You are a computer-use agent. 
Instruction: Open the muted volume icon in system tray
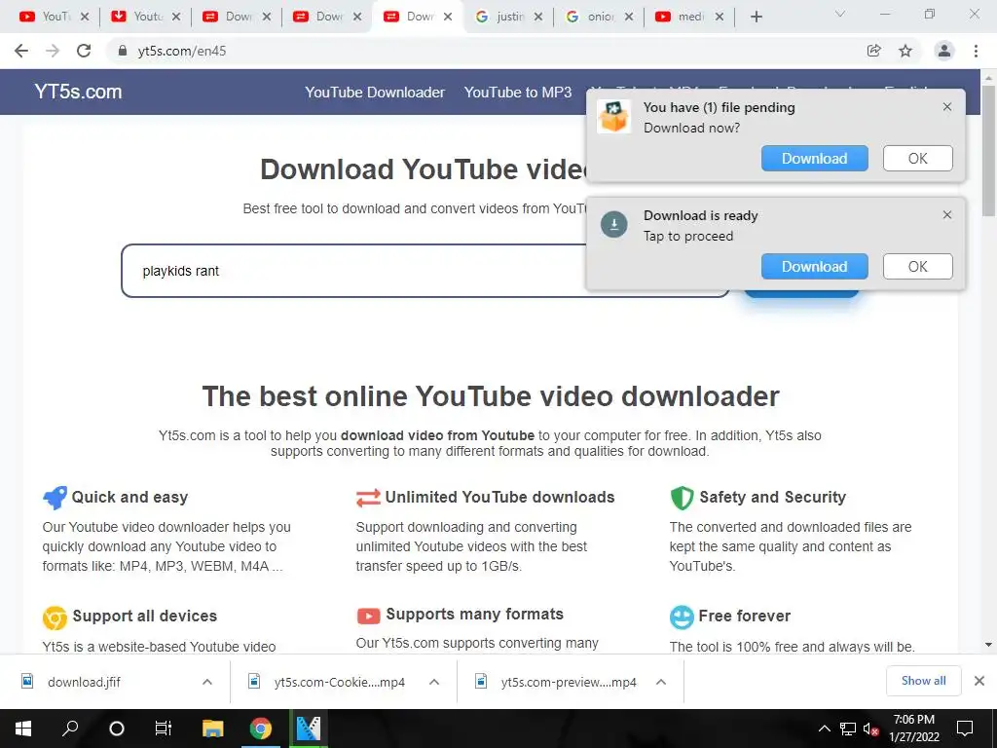870,729
